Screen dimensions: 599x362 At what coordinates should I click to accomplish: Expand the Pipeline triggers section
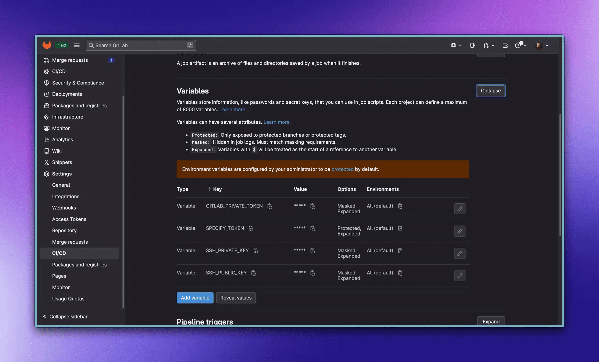coord(491,321)
